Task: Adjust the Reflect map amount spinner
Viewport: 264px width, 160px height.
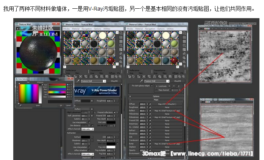Action: point(147,110)
